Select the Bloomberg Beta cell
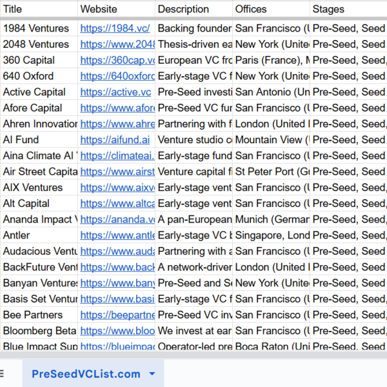This screenshot has width=387, height=387. click(x=39, y=331)
